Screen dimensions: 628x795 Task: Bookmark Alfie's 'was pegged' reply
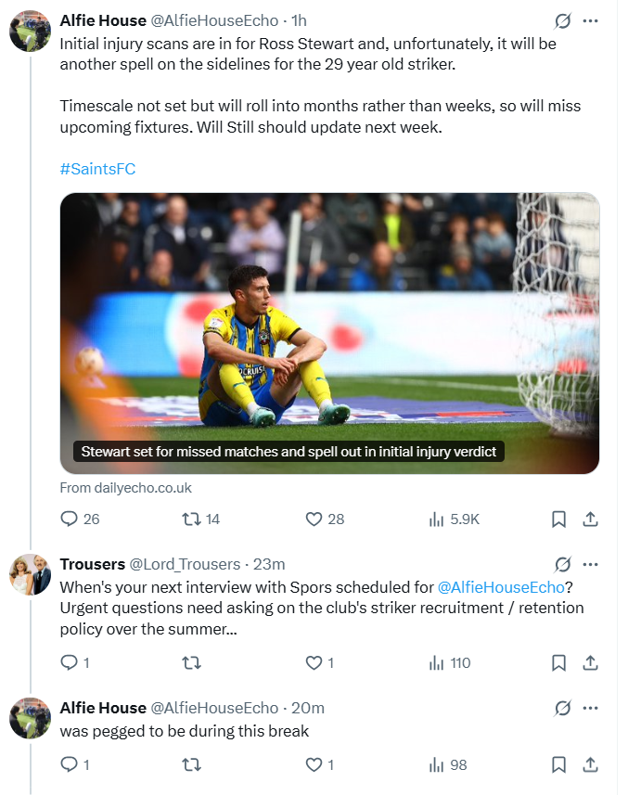pyautogui.click(x=558, y=765)
